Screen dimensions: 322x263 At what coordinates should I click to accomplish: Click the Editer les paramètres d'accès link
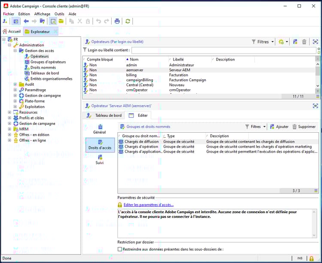[x=149, y=205]
